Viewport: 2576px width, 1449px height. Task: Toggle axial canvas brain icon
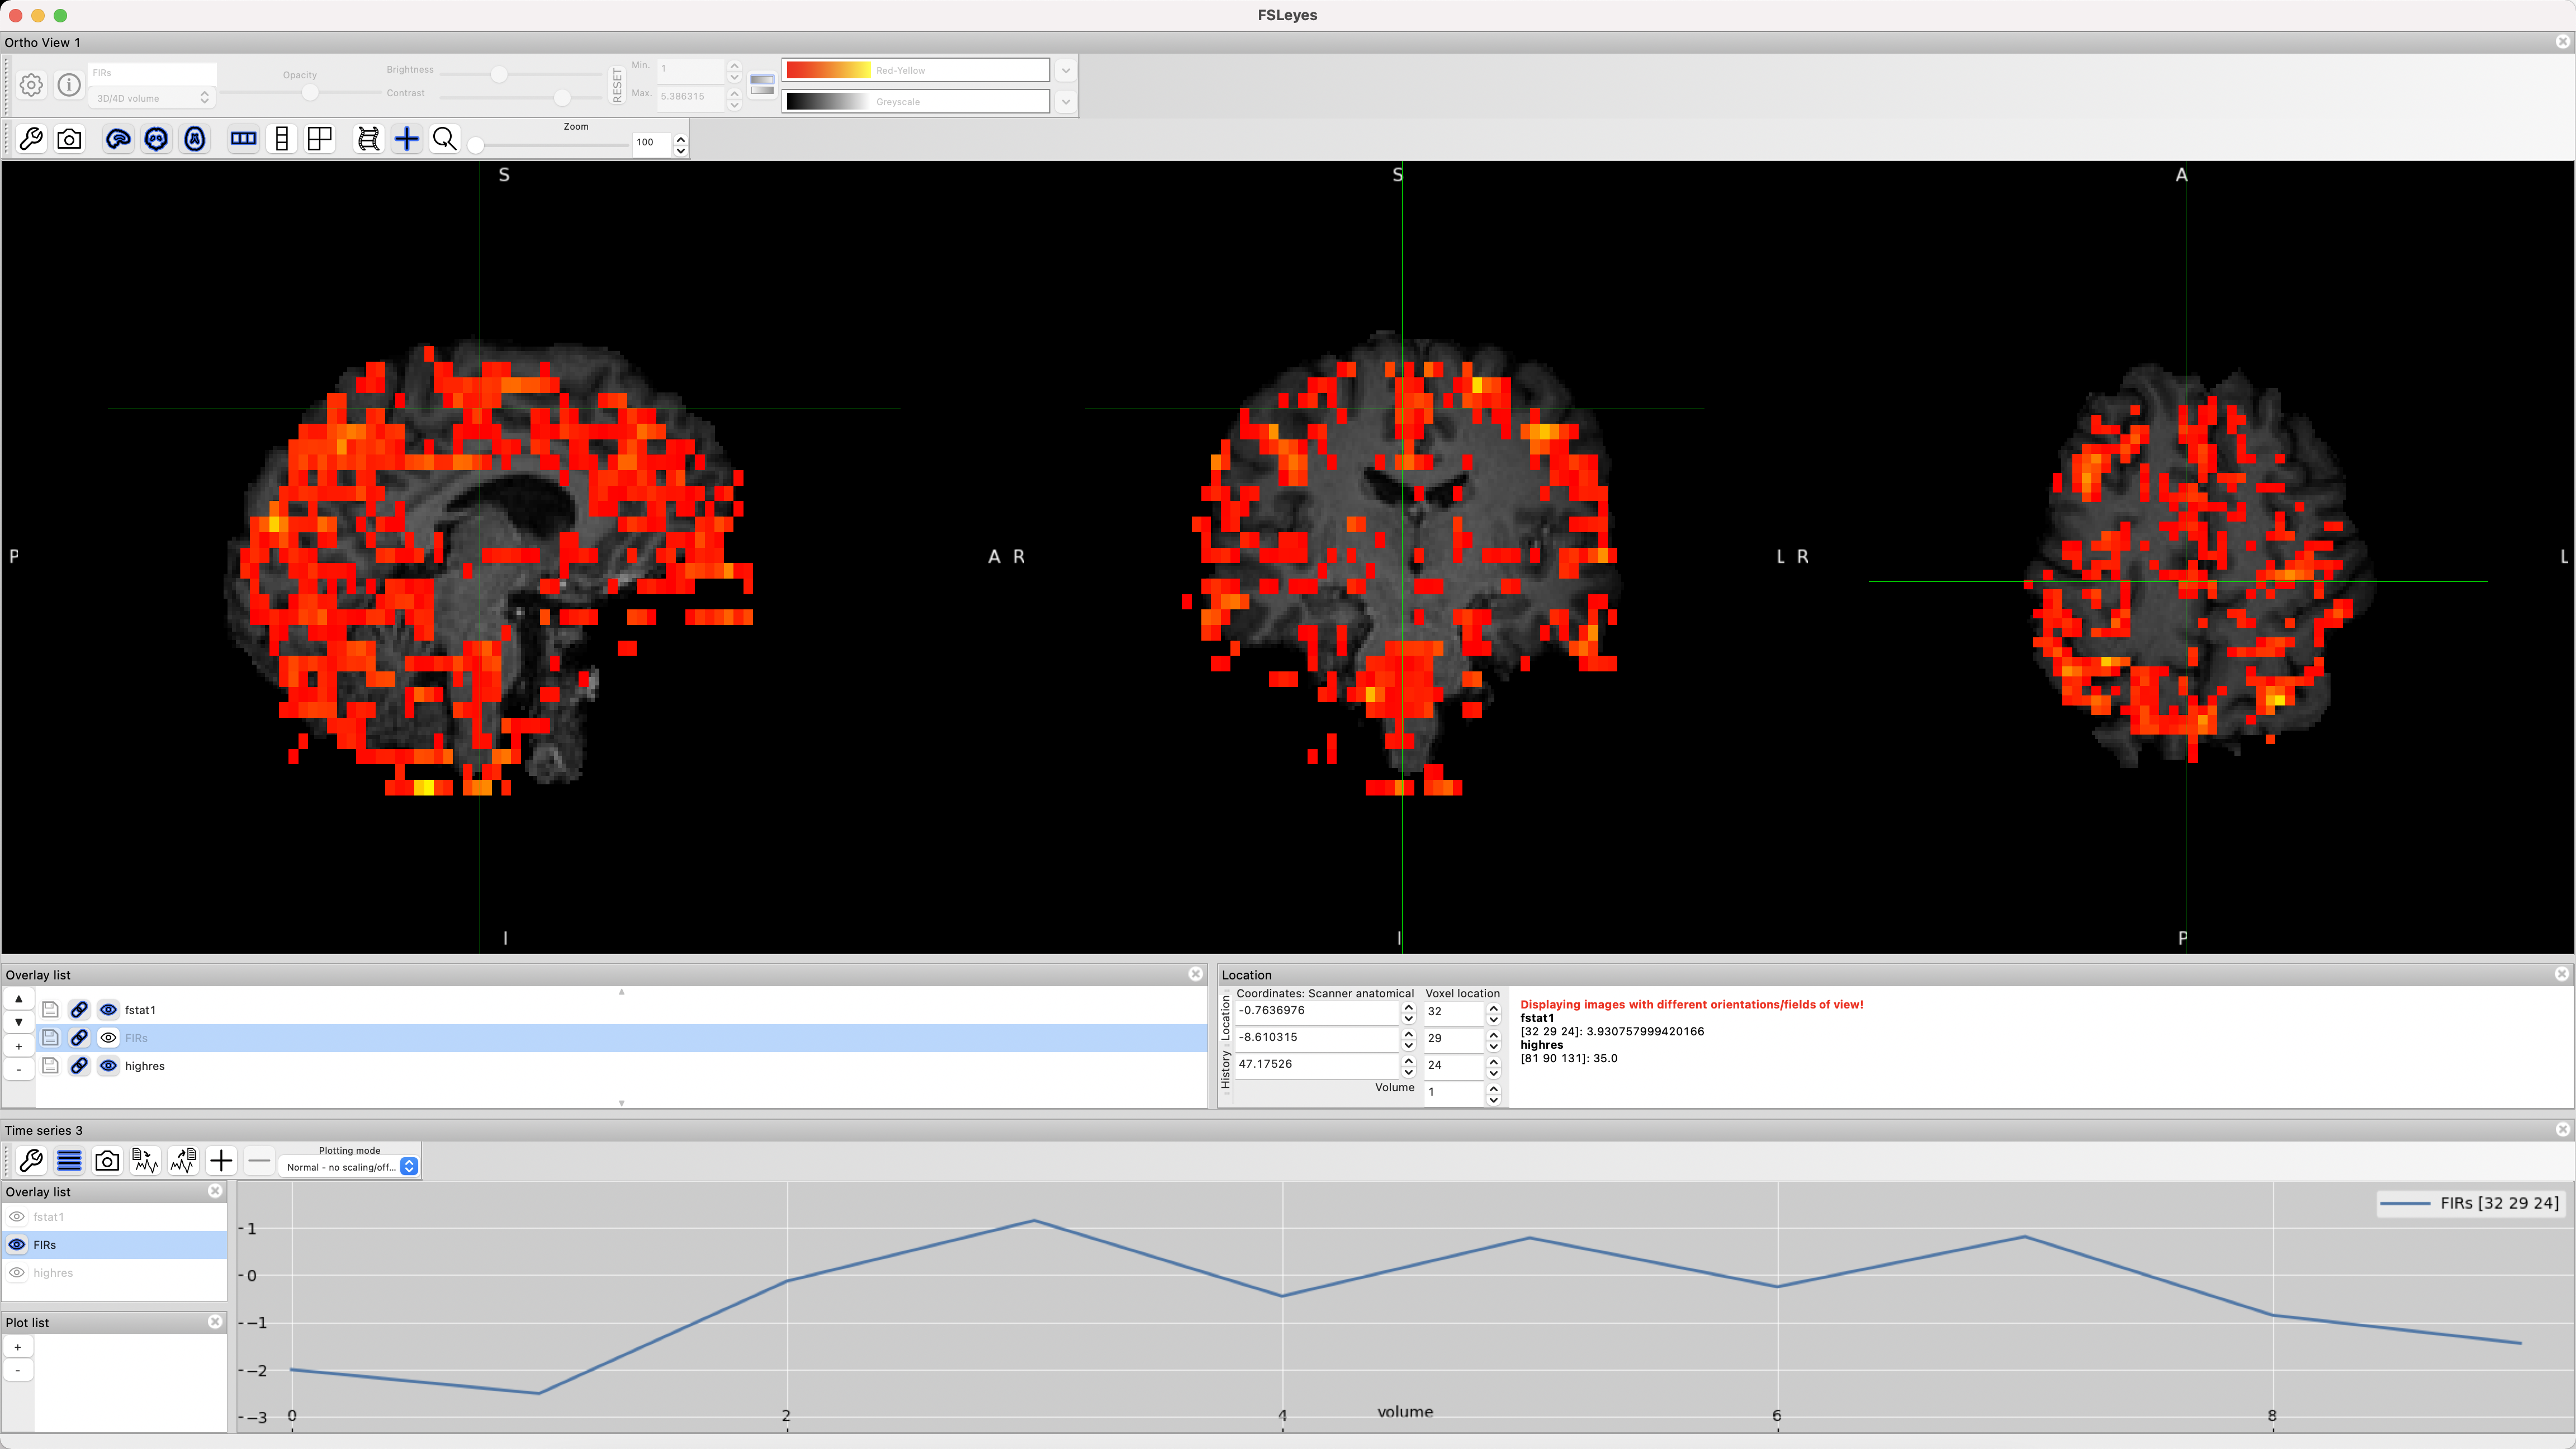[195, 139]
